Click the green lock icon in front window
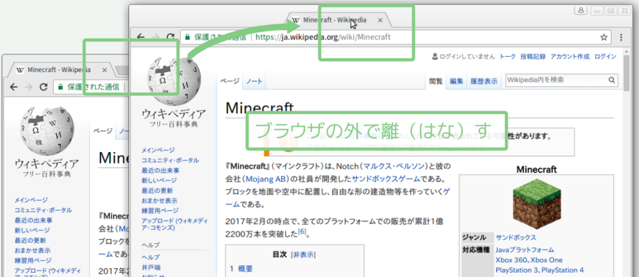The image size is (639, 277). coord(187,37)
